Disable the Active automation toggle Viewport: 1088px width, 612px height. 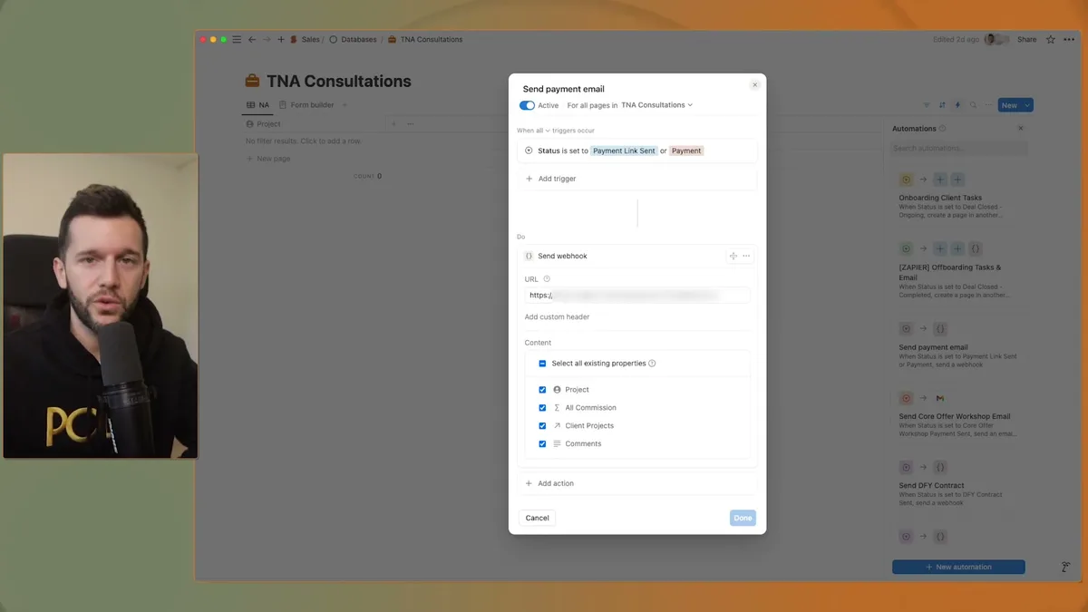pos(527,104)
